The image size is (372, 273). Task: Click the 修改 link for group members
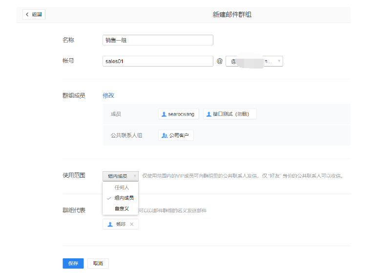(108, 95)
